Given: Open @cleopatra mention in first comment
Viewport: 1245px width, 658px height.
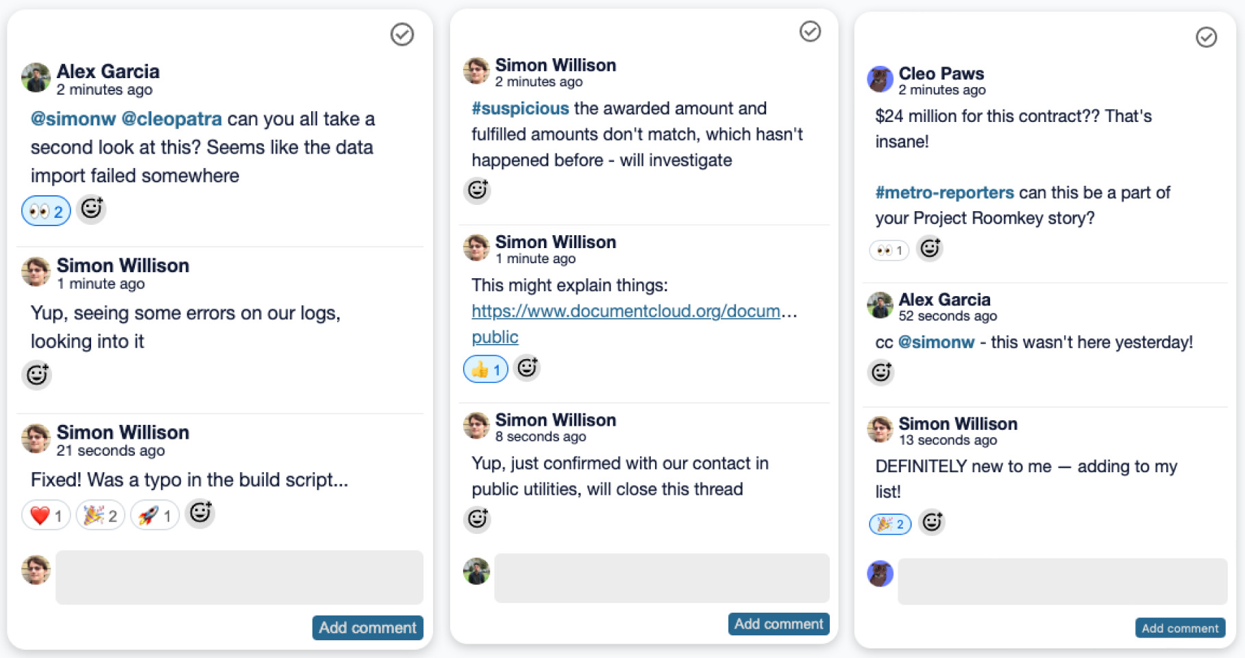Looking at the screenshot, I should click(171, 119).
